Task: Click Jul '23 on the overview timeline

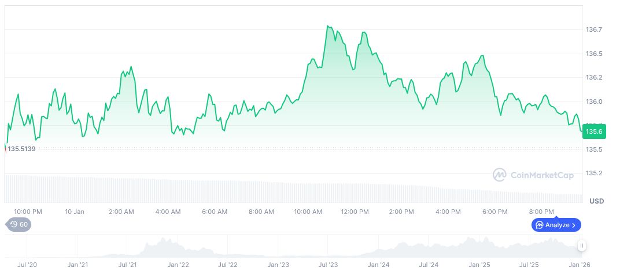Action: click(x=329, y=265)
